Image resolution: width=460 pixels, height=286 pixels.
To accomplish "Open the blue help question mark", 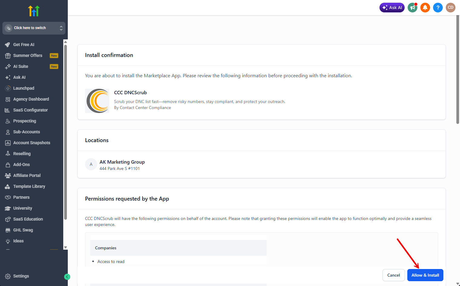I will click(x=438, y=8).
